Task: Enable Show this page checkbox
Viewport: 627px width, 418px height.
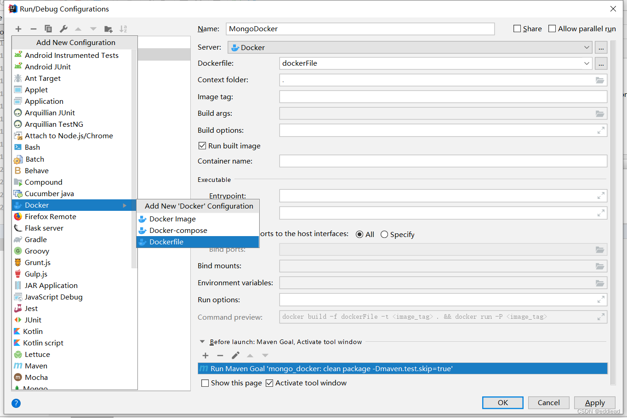Action: tap(205, 383)
